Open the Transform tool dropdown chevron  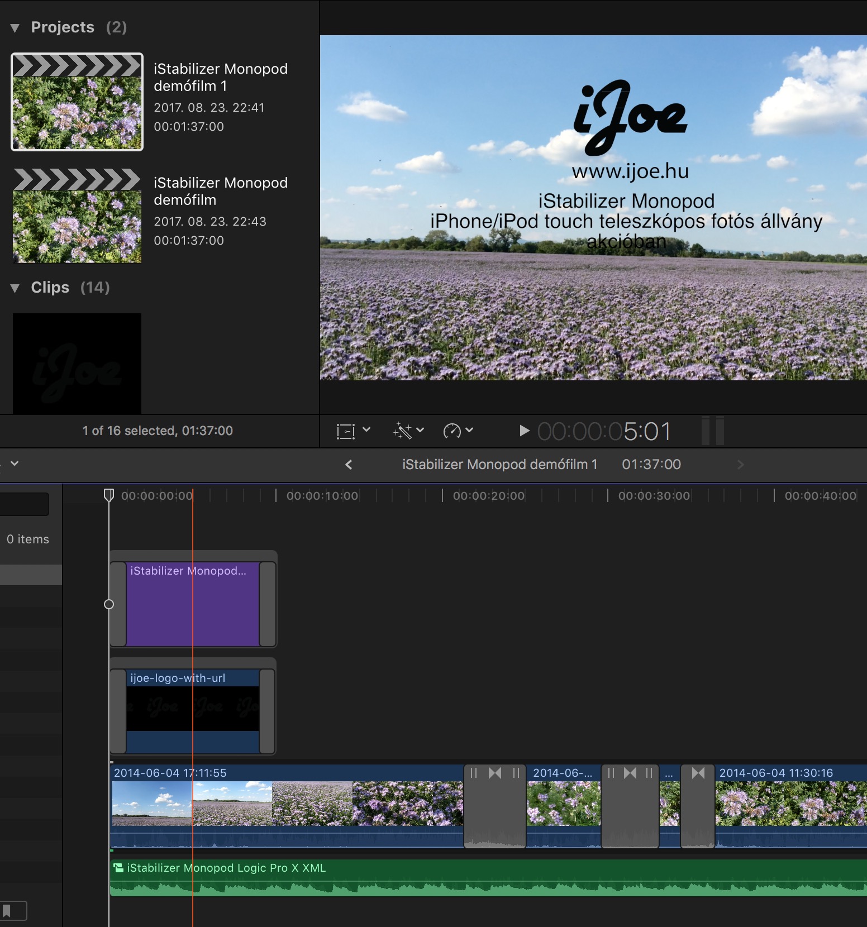366,430
